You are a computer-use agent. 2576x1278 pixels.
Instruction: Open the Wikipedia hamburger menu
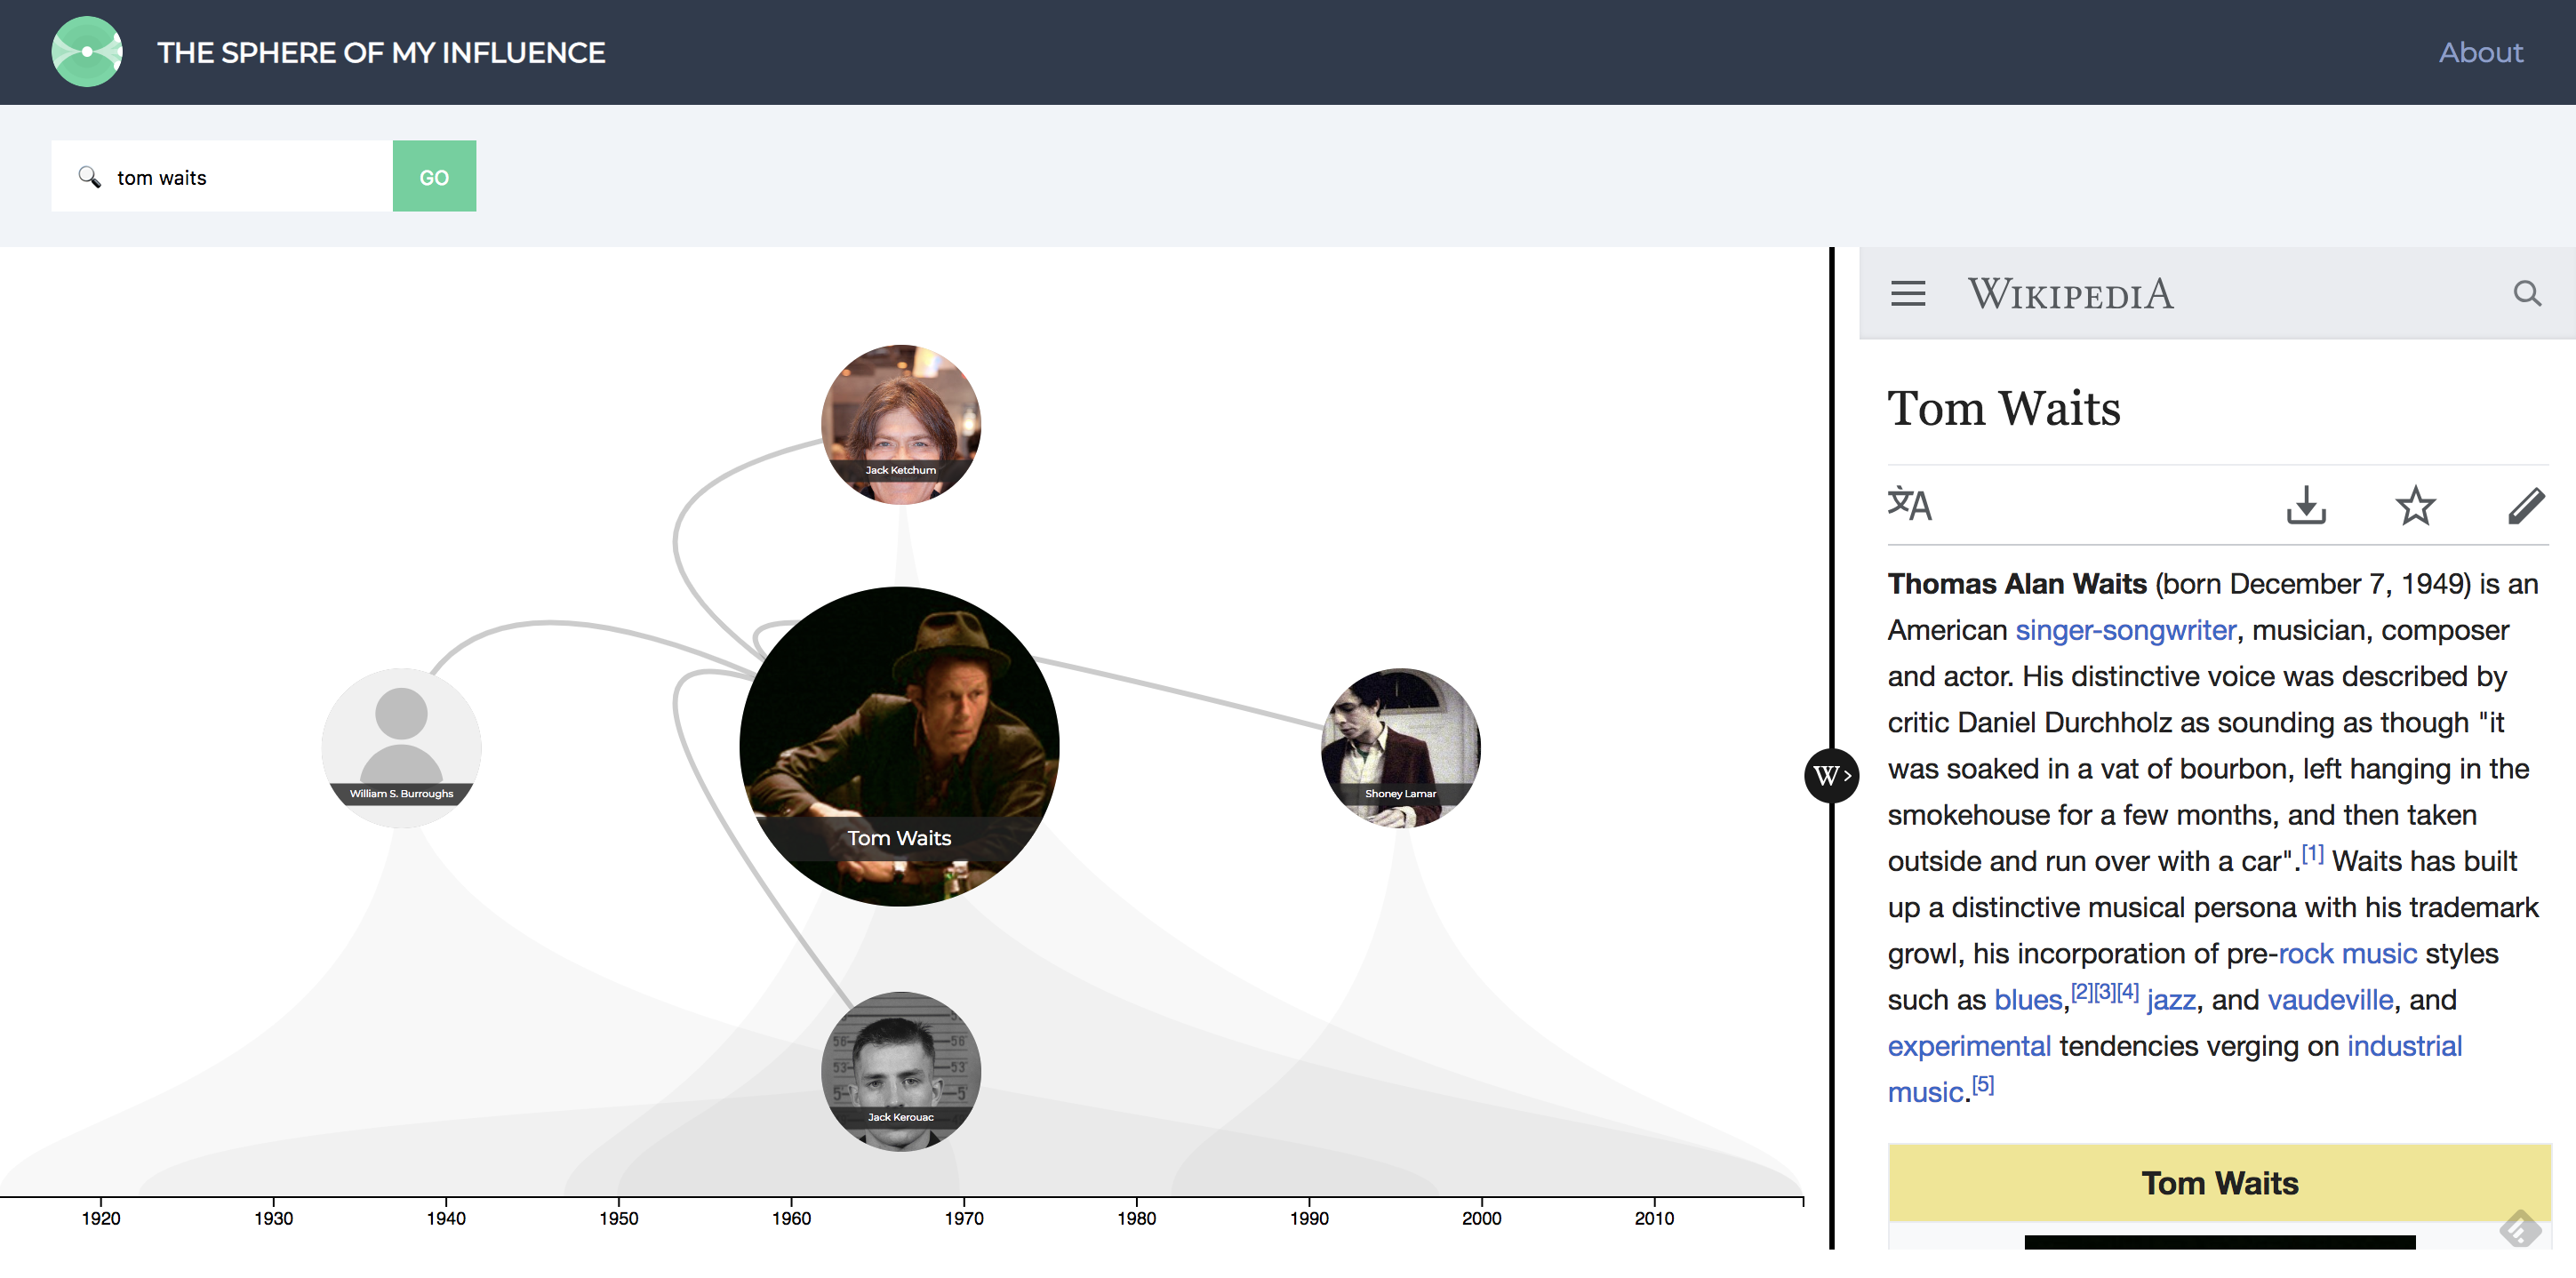(x=1907, y=294)
